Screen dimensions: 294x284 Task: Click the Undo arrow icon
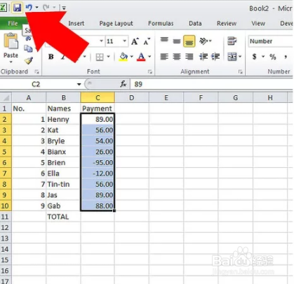click(x=29, y=8)
